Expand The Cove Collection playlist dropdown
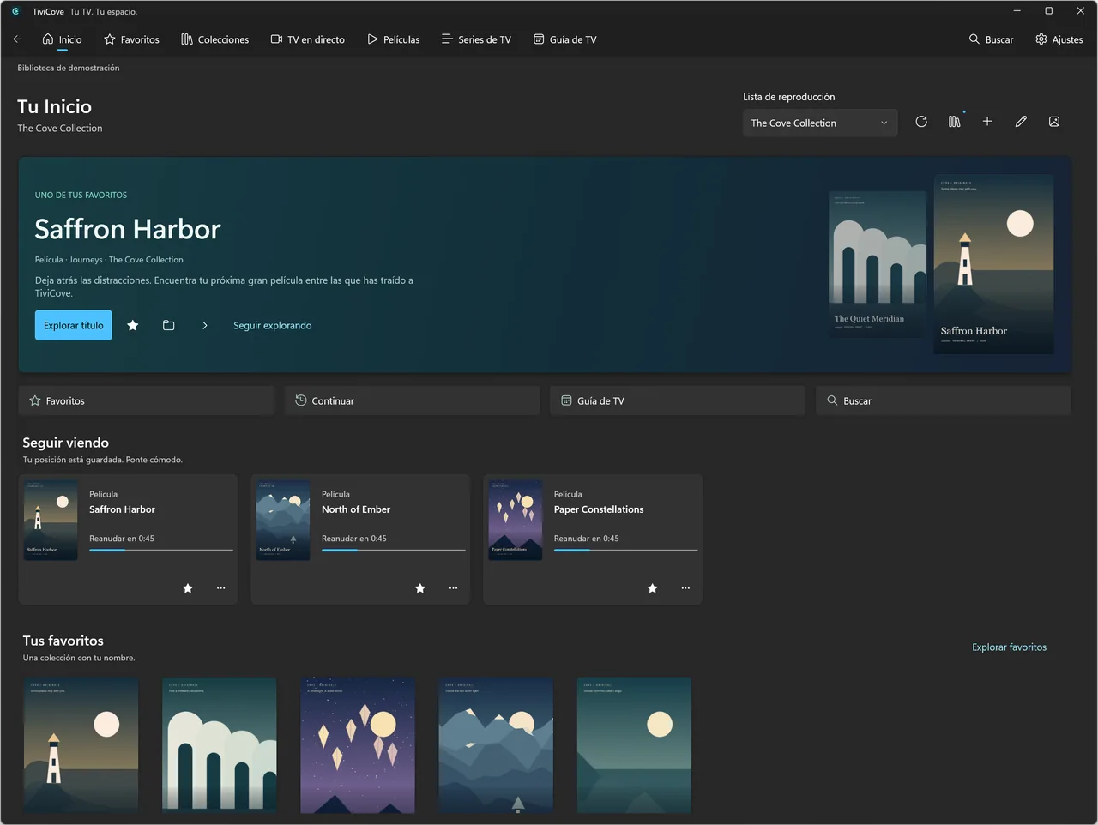This screenshot has width=1098, height=825. tap(820, 123)
